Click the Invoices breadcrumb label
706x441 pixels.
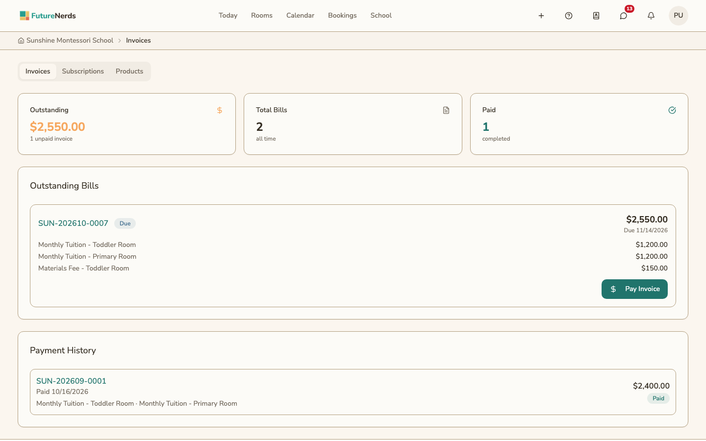[138, 41]
